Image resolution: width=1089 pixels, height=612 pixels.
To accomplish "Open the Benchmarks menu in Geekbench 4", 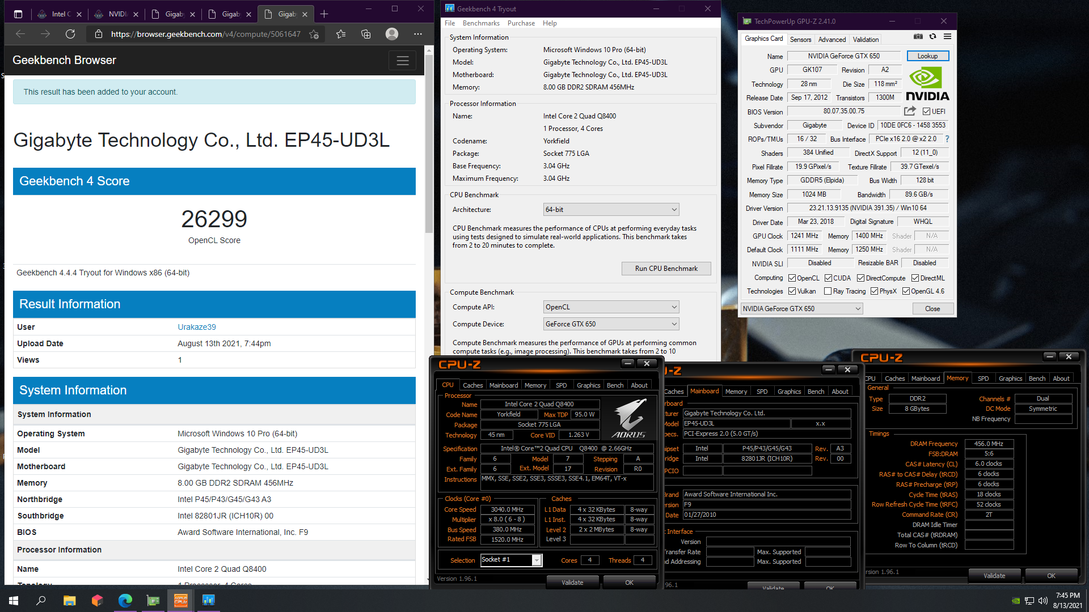I will coord(481,23).
